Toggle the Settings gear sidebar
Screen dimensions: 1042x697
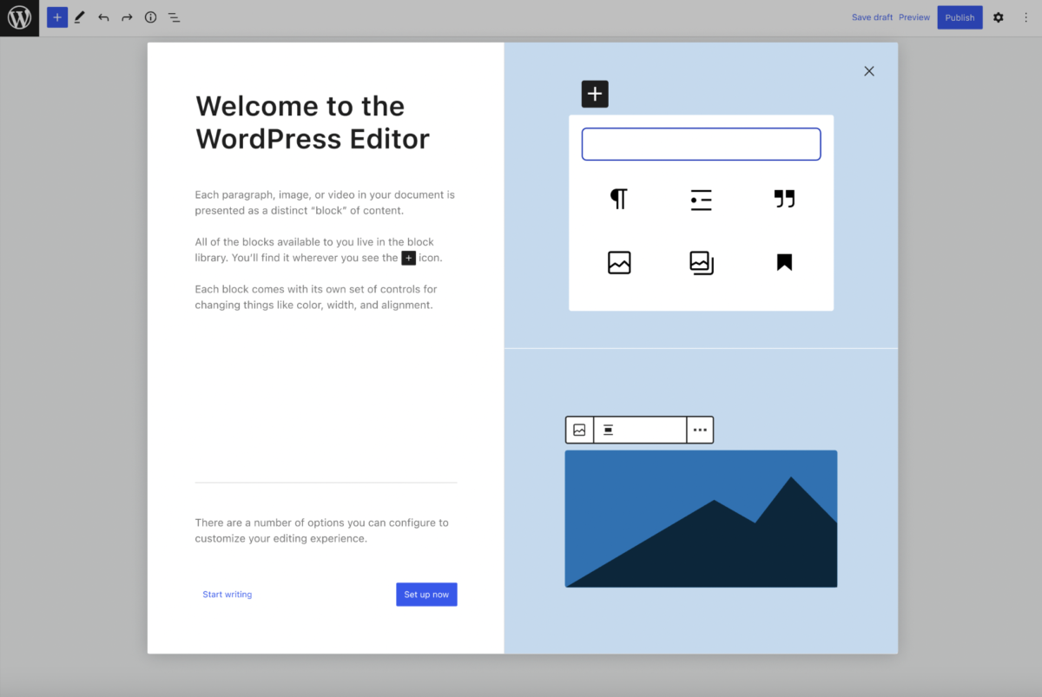pyautogui.click(x=998, y=17)
